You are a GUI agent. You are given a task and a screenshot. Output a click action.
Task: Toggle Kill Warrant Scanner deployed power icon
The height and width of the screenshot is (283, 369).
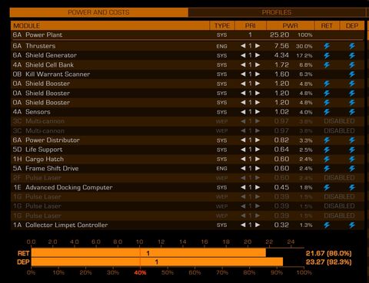[x=352, y=74]
